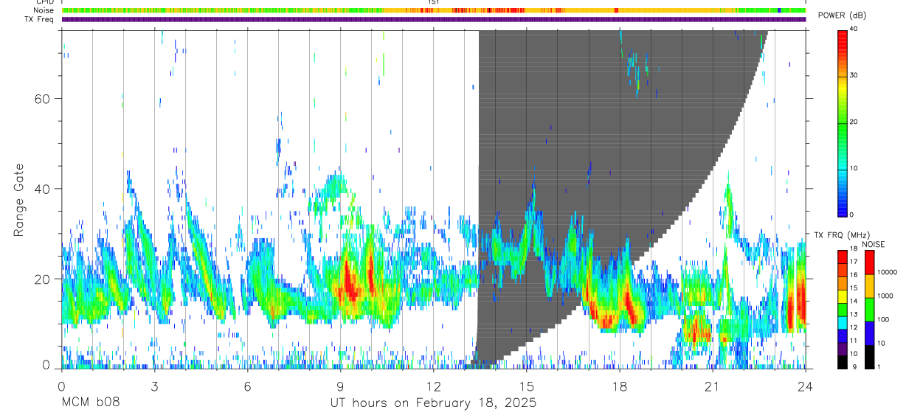906x418 pixels.
Task: Click the 21 tick on UT hours axis
Action: coord(712,386)
